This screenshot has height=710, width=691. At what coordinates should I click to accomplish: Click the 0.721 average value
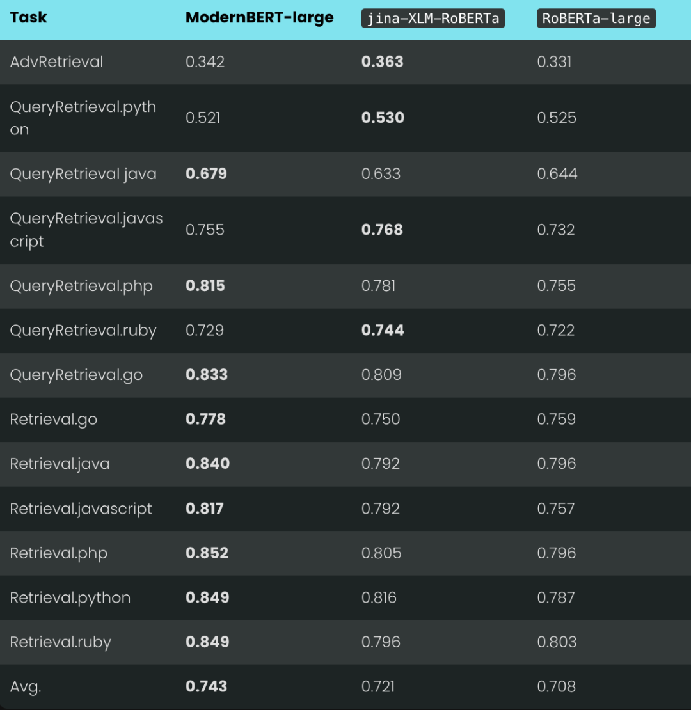tap(377, 687)
